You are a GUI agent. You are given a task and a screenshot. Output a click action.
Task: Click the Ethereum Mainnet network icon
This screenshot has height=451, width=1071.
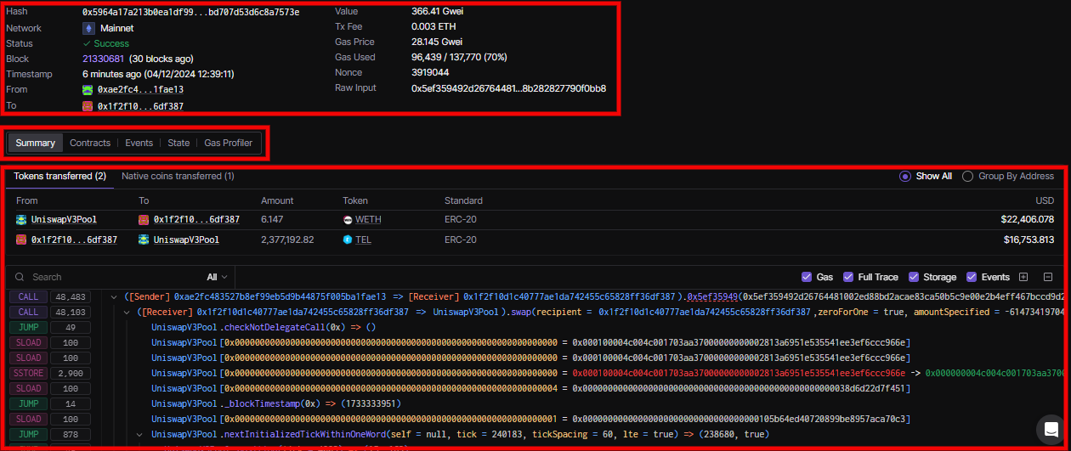88,28
